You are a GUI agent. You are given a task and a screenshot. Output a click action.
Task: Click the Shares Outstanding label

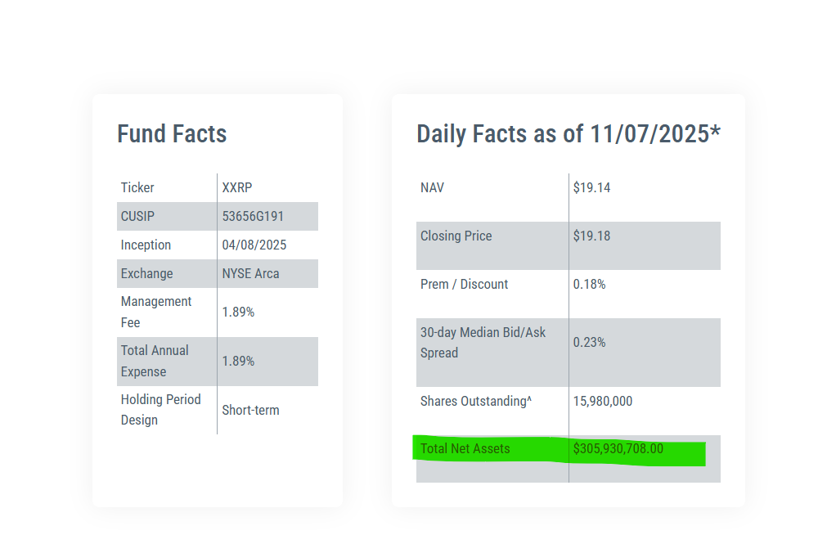coord(476,402)
